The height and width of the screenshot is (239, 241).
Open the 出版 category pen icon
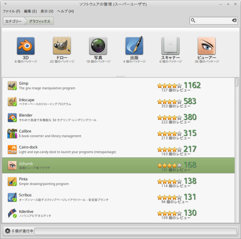[134, 46]
